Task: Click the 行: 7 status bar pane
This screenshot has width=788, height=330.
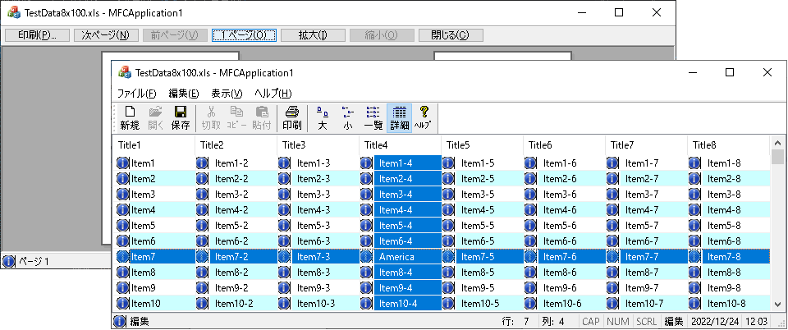Action: pyautogui.click(x=515, y=322)
